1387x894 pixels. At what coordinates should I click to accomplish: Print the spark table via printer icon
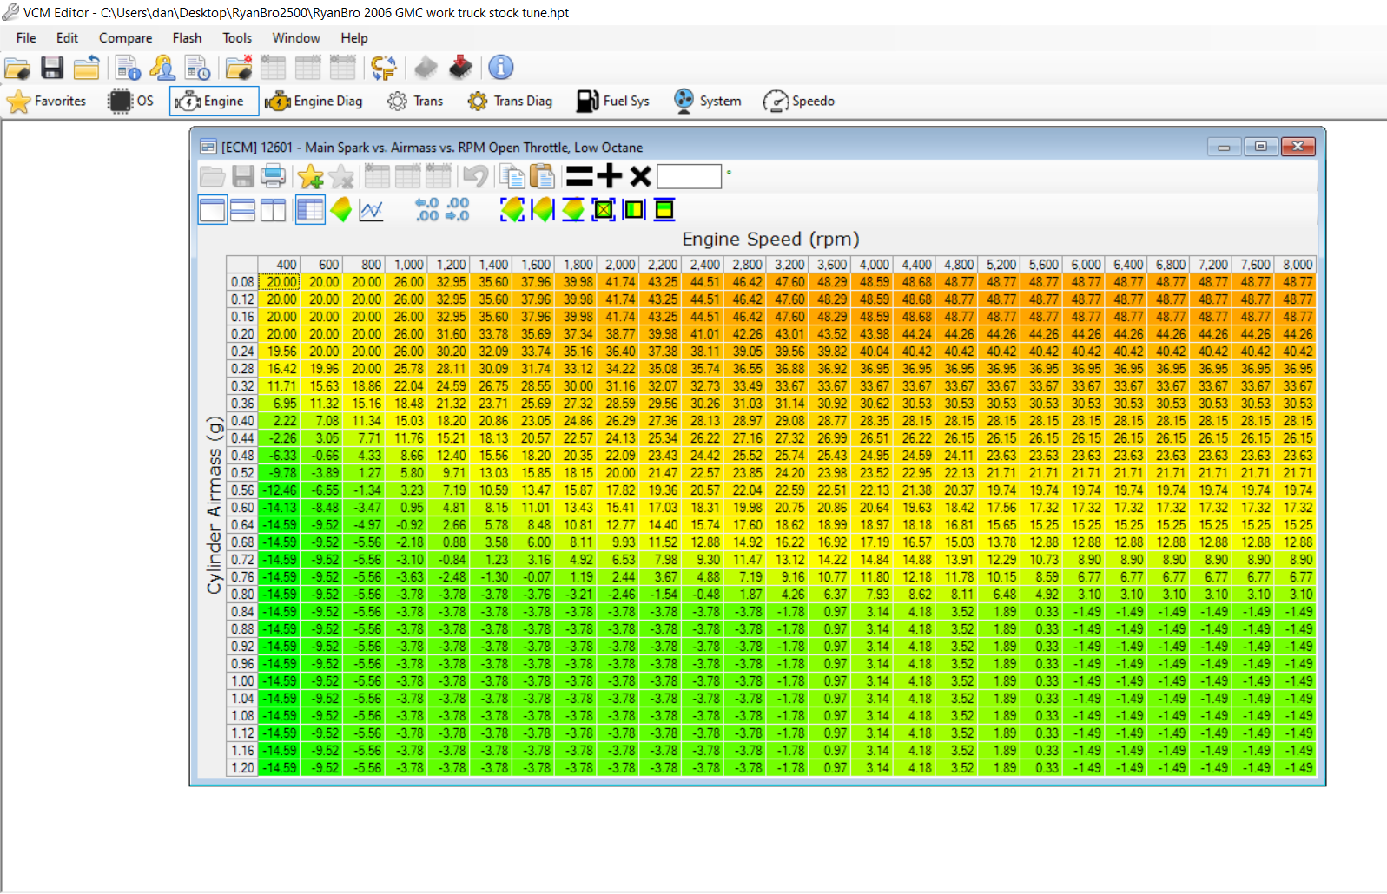(273, 176)
